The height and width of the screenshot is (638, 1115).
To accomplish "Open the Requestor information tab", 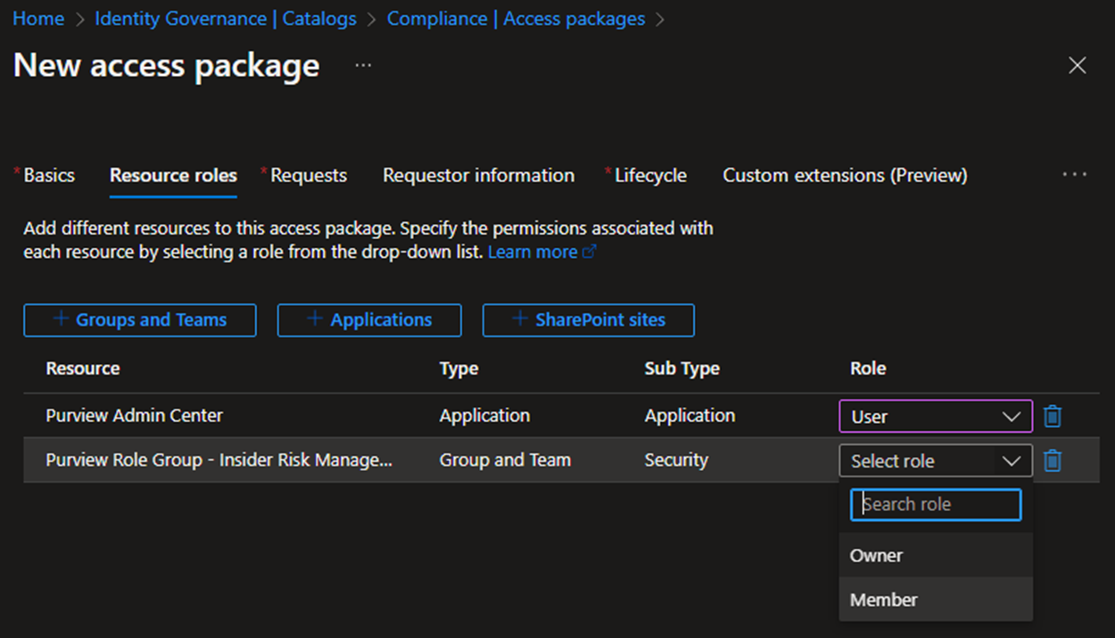I will pyautogui.click(x=479, y=175).
